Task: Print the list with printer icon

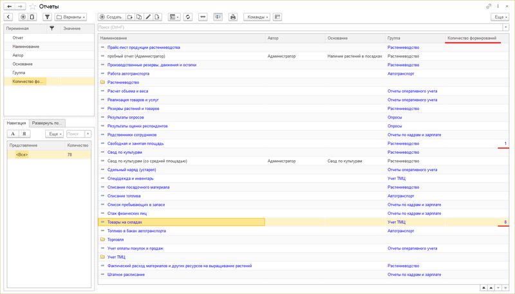Action: tap(233, 17)
